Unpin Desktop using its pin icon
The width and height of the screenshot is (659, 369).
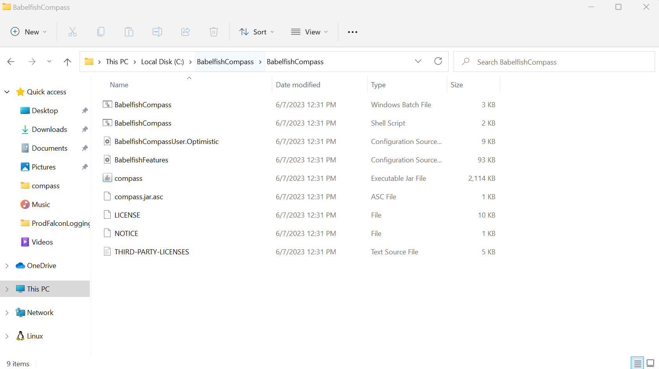[85, 111]
